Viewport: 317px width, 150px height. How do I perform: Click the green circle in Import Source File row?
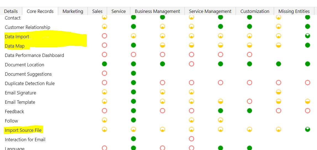tap(308, 129)
